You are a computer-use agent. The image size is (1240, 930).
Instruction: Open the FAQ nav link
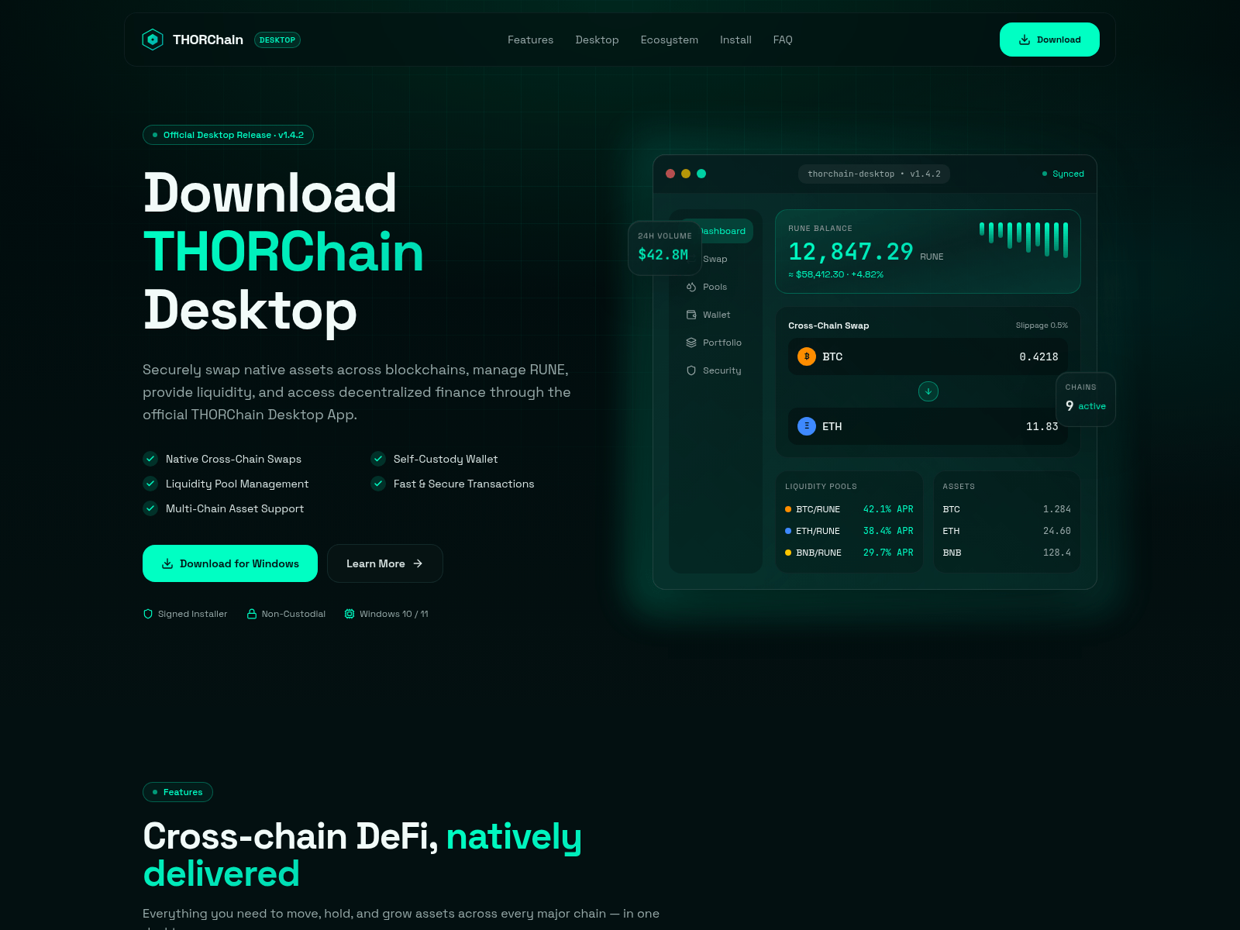[x=783, y=40]
